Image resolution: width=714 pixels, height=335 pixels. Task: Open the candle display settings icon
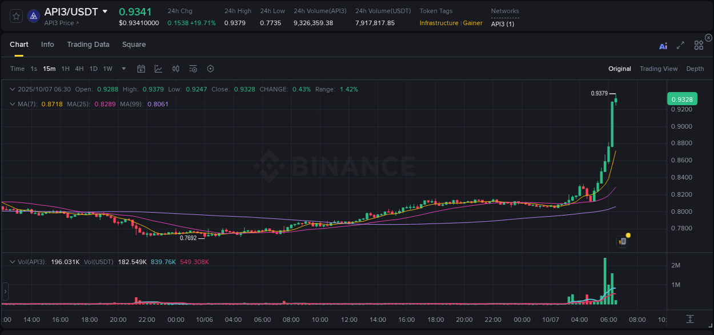coord(175,69)
